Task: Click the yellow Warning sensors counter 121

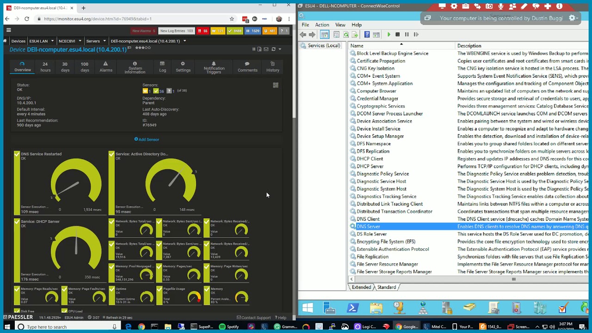Action: point(217,31)
